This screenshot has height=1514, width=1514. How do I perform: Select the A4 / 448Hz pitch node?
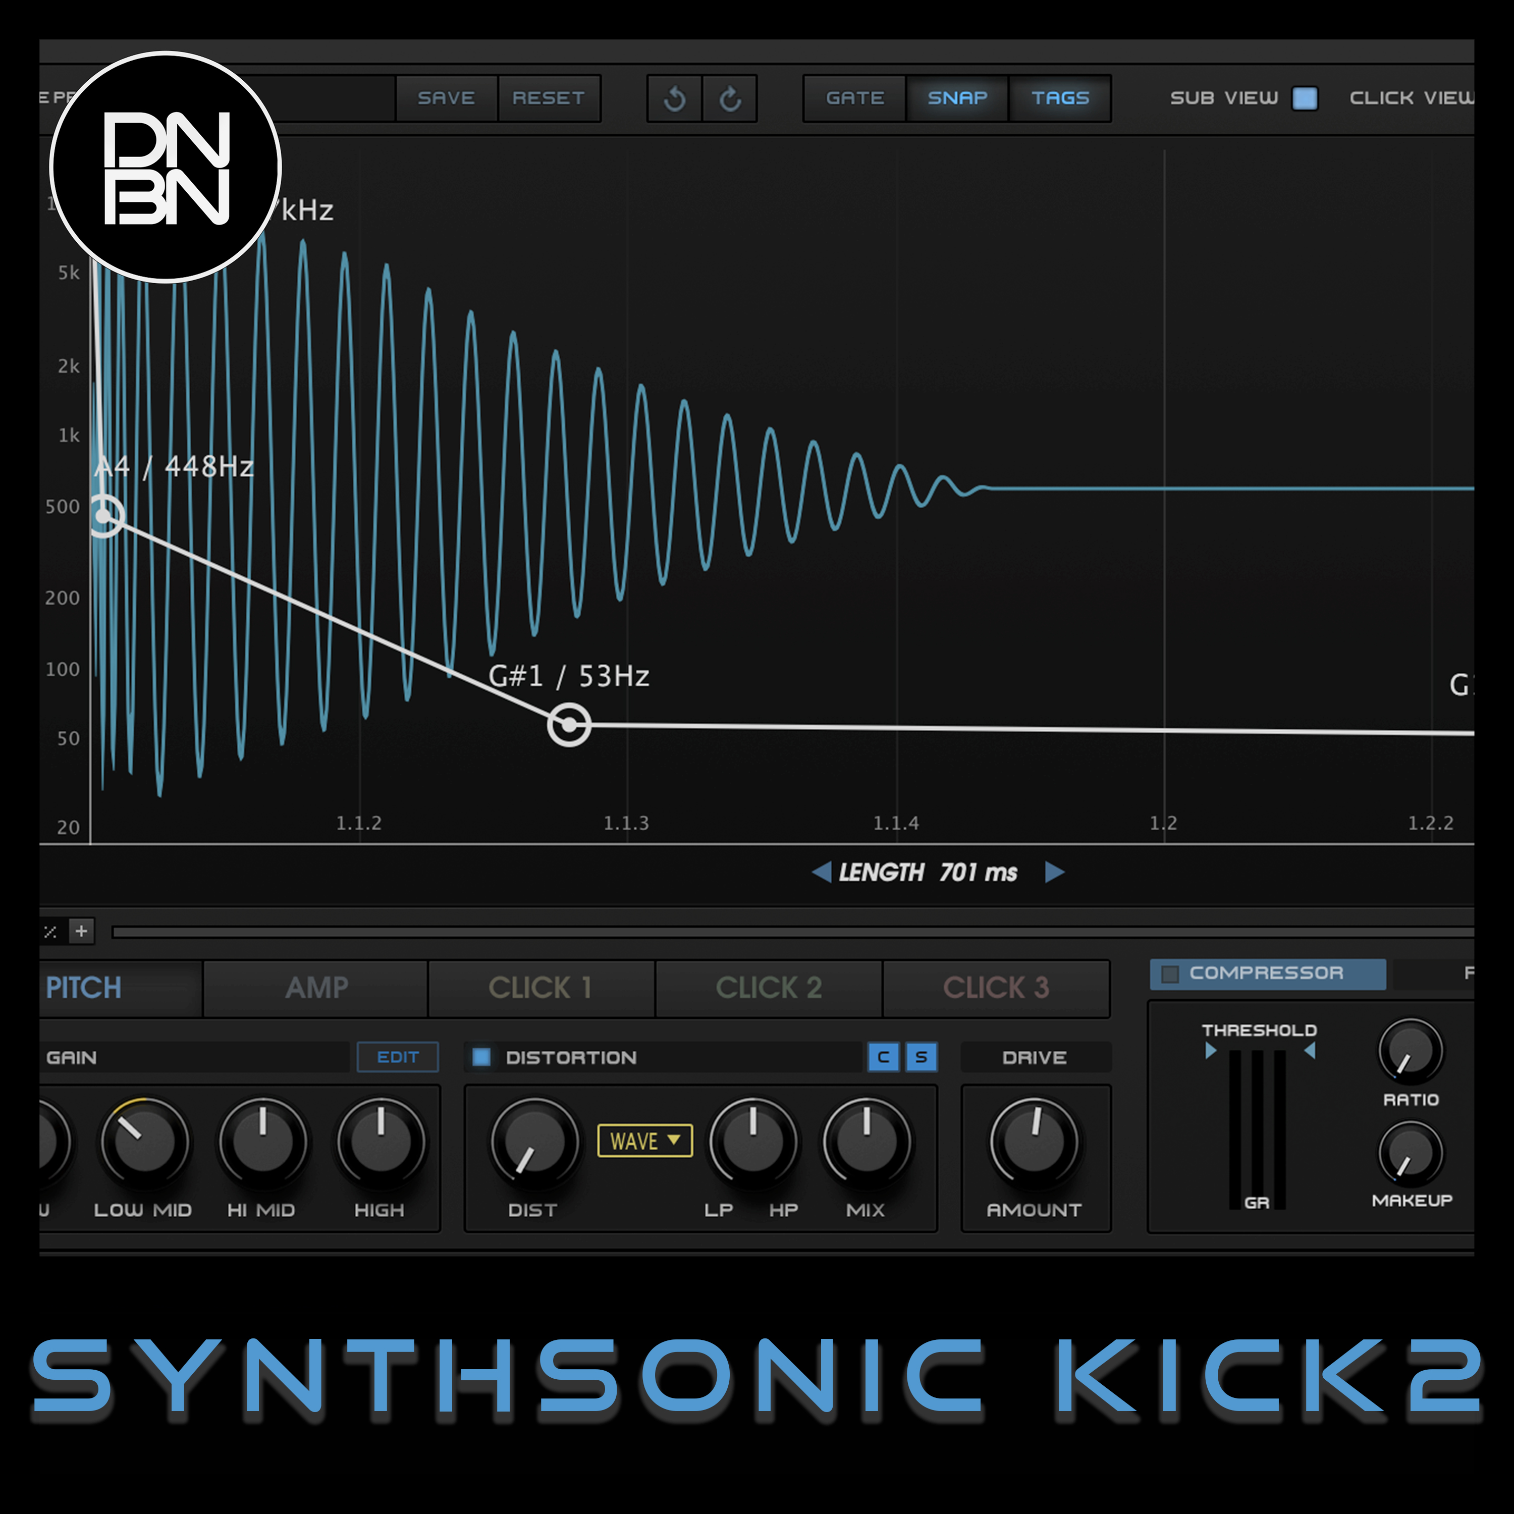pos(103,516)
